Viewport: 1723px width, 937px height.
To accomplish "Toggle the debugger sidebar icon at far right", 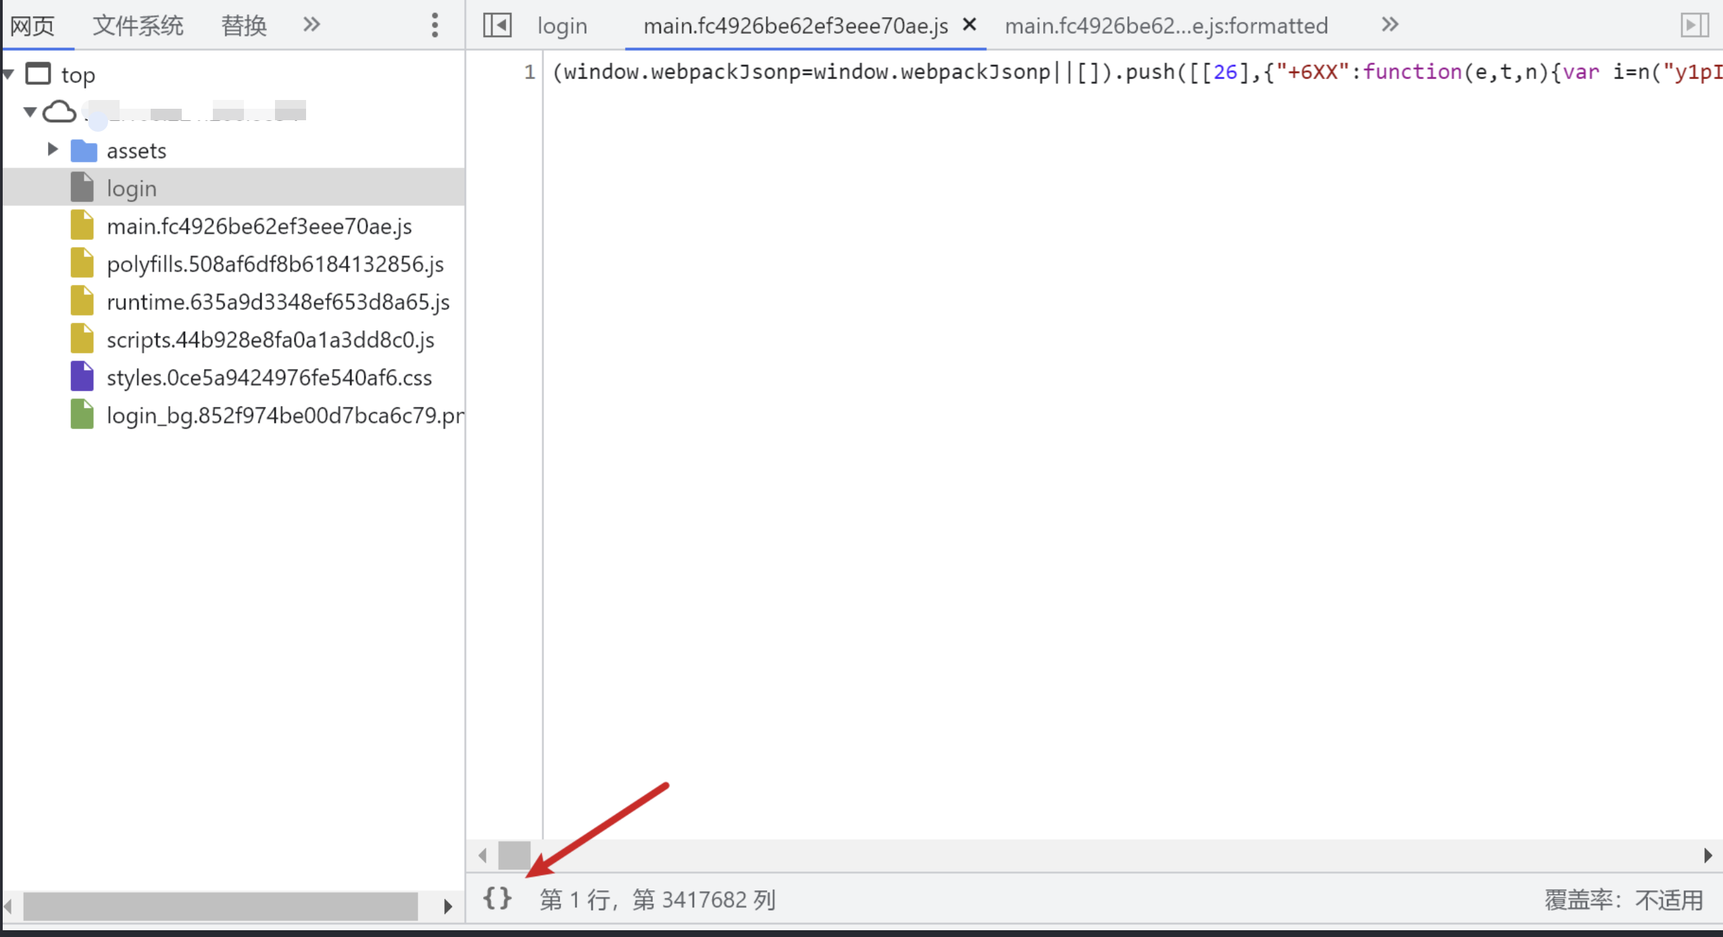I will pos(1694,26).
